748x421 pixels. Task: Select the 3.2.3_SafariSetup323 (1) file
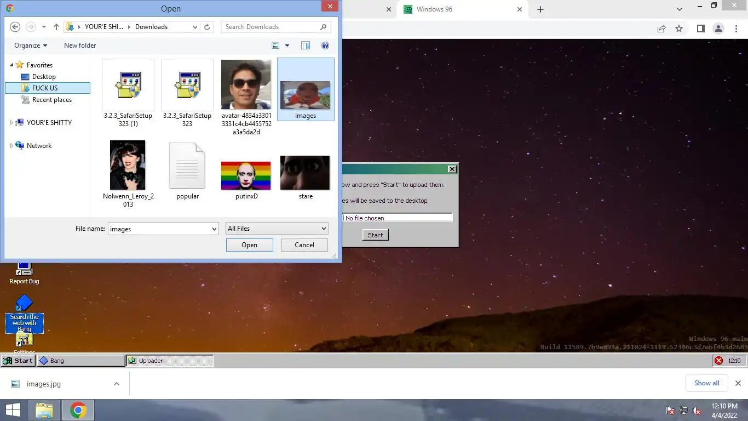pos(128,93)
